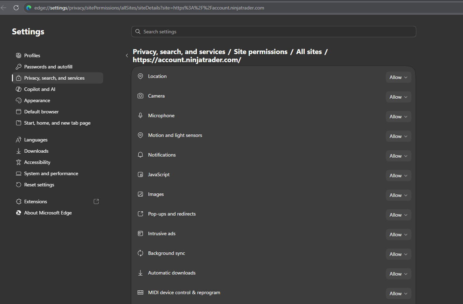Screen dimensions: 463x304
Task: Click the Pop-ups and redirects icon
Action: (x=140, y=214)
